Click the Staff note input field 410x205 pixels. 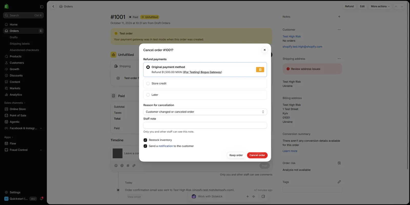(x=205, y=125)
